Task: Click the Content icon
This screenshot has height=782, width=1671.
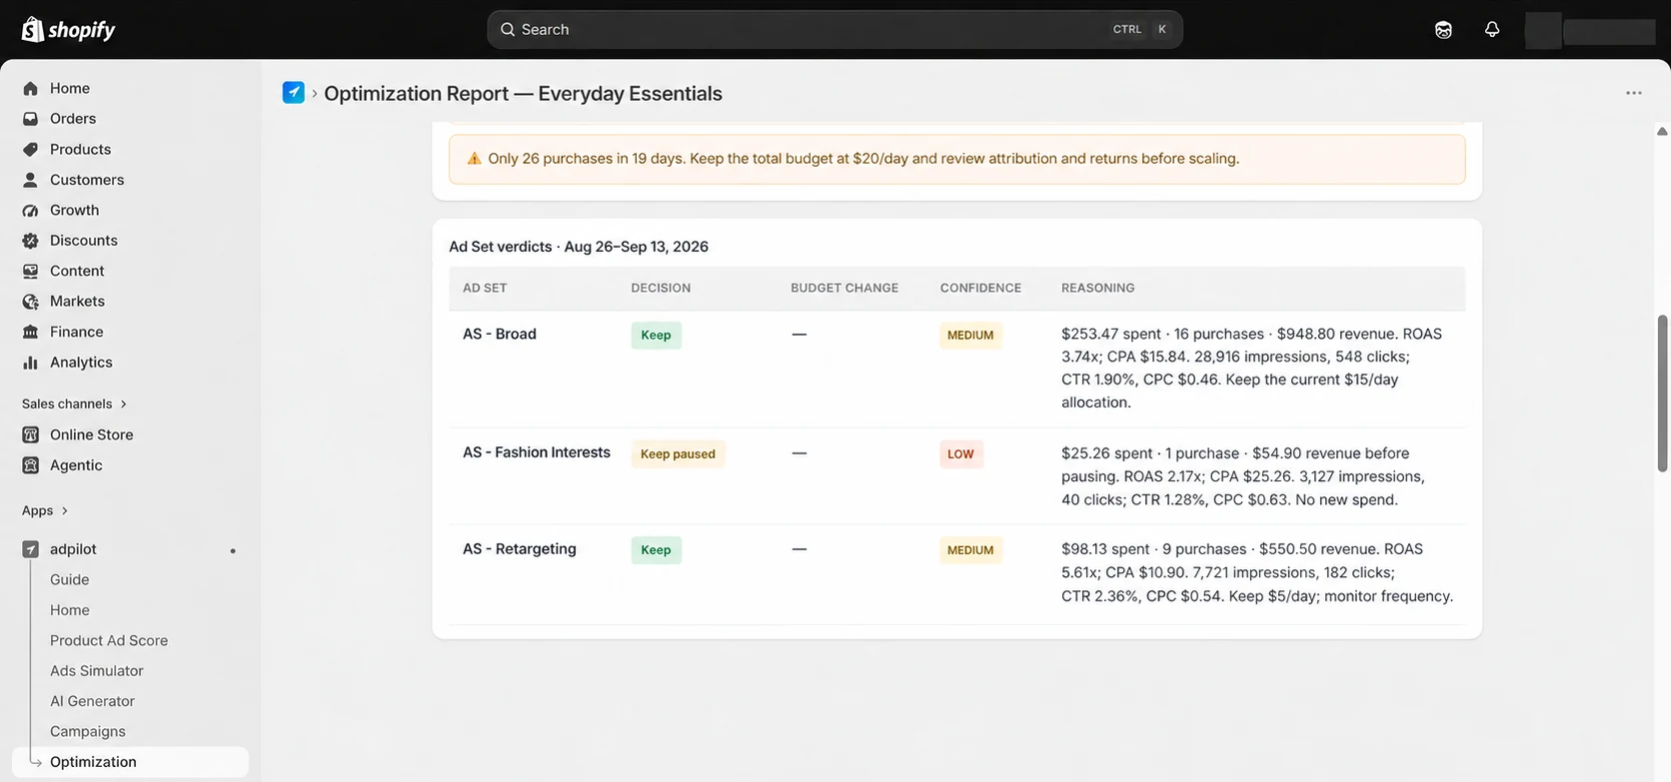Action: point(30,271)
